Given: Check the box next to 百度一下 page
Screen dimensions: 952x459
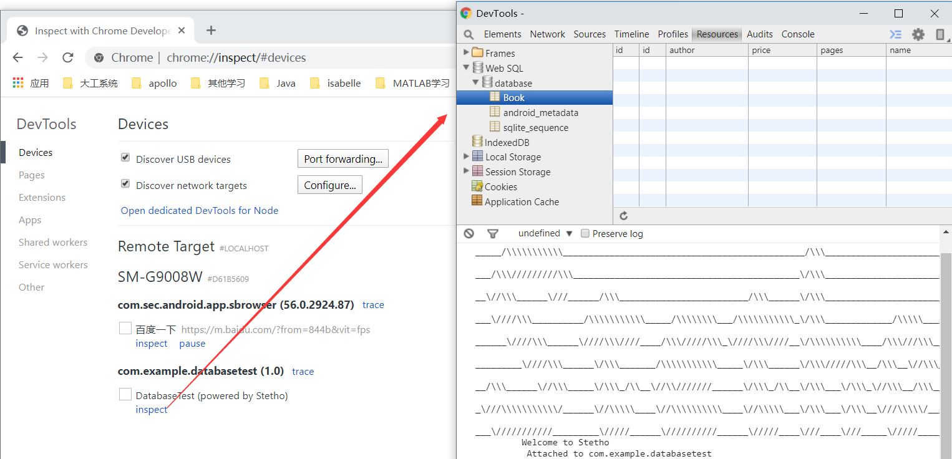Looking at the screenshot, I should pos(125,328).
